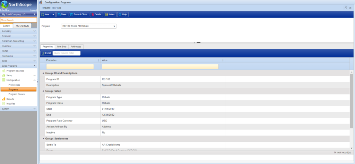
Task: Click the Quick Column Filter field
Action: [67, 53]
